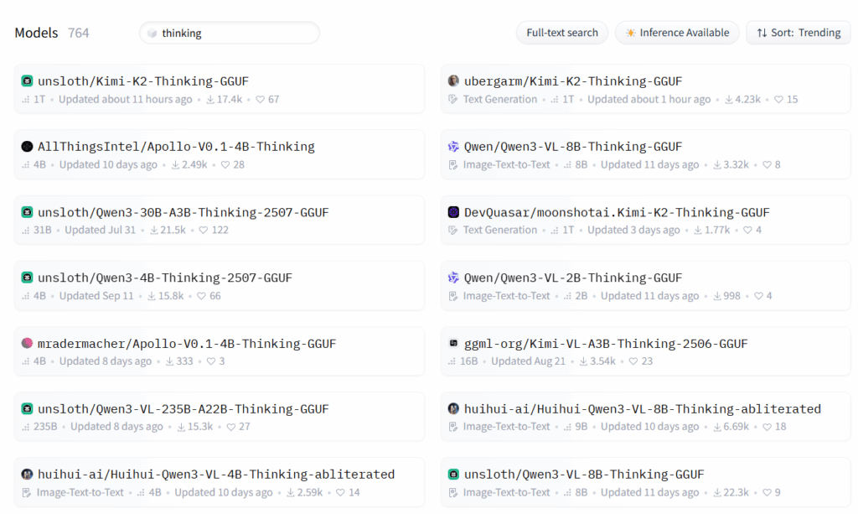The width and height of the screenshot is (858, 514).
Task: Click the ggml-org avatar icon
Action: tap(453, 344)
